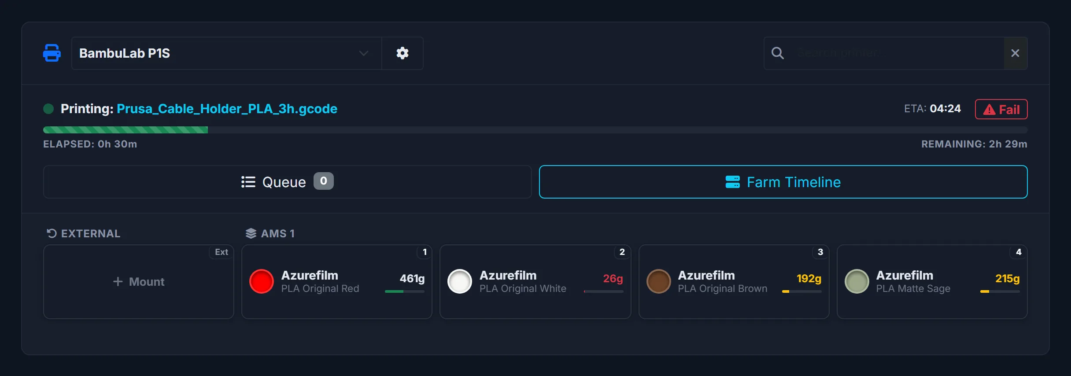Select the sage green filament swatch
Image resolution: width=1071 pixels, height=376 pixels.
coord(857,281)
